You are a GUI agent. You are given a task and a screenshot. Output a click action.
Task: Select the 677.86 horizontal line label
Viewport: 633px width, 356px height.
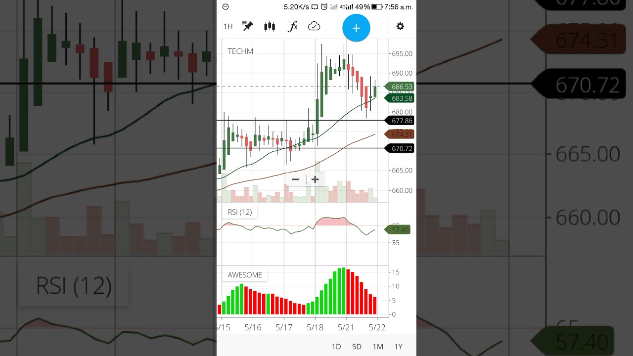400,121
